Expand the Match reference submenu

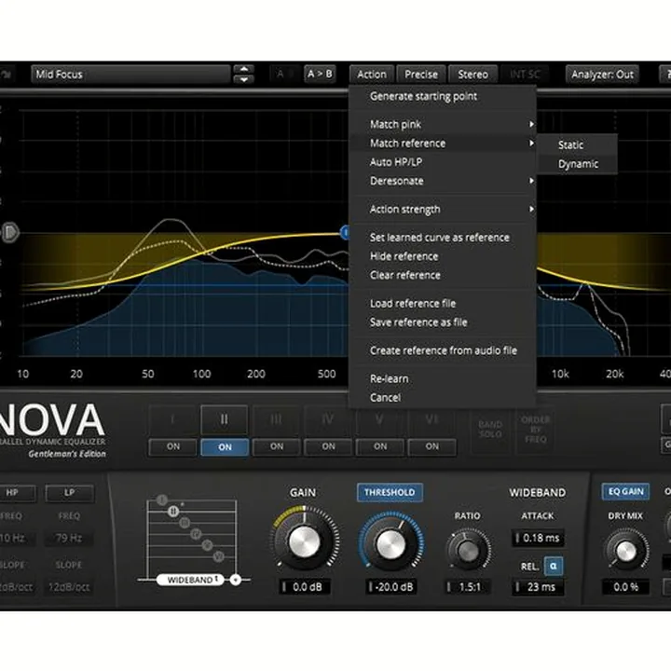tap(443, 144)
